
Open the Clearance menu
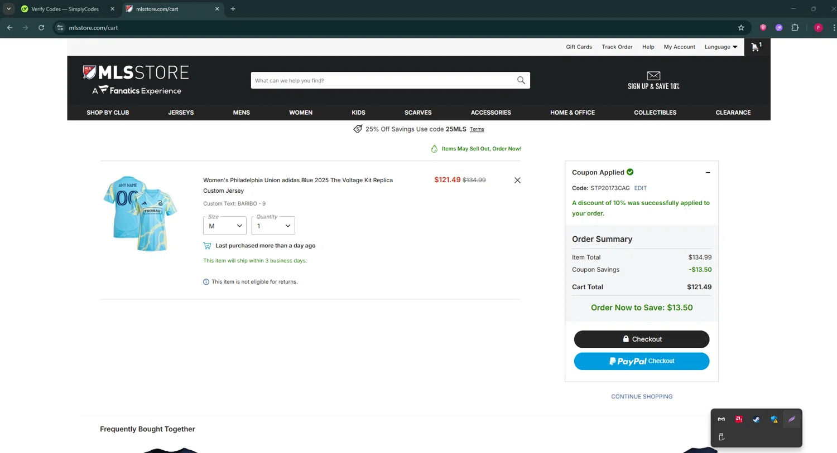[733, 113]
